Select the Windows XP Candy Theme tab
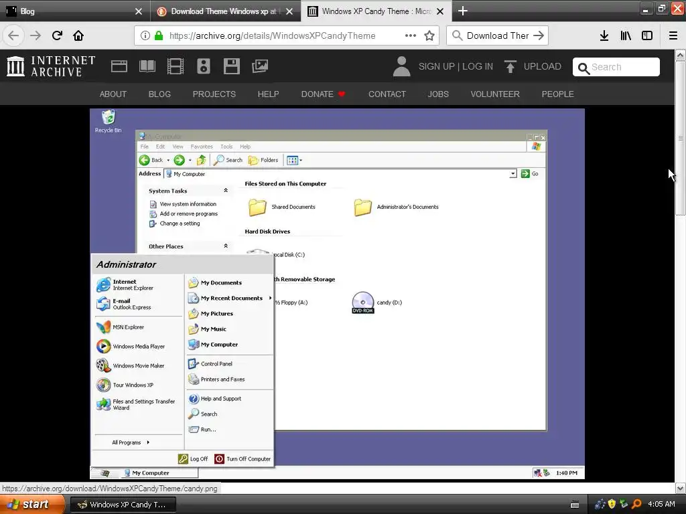The height and width of the screenshot is (514, 686). [x=376, y=11]
